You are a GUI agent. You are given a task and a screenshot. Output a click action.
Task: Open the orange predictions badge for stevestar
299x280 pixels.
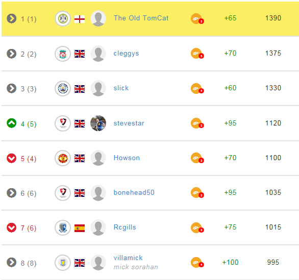tap(197, 123)
